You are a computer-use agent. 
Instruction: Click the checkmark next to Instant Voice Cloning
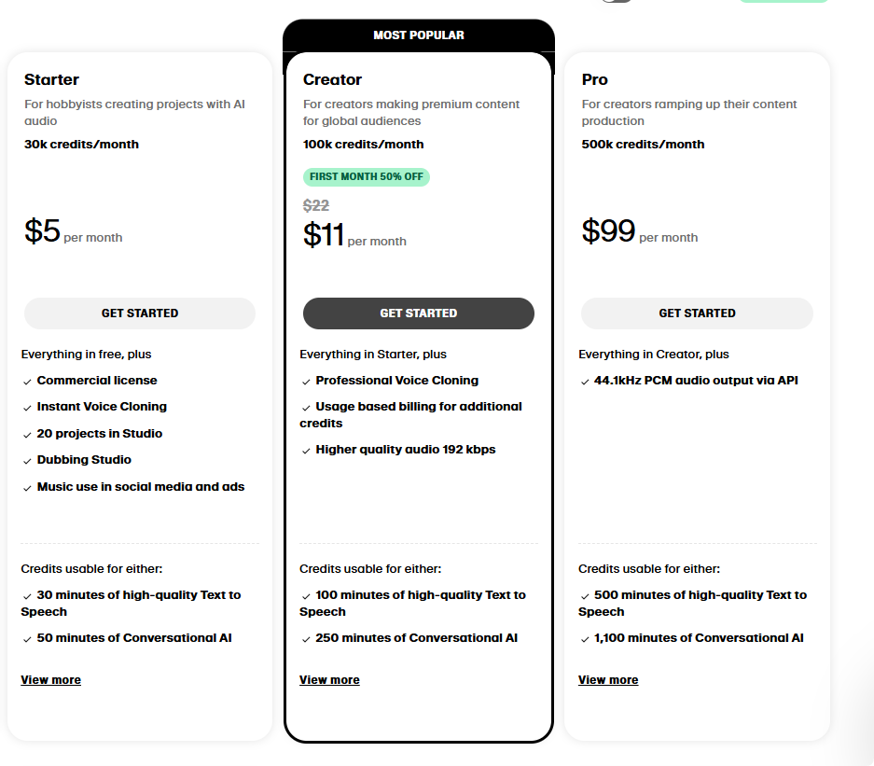tap(27, 408)
